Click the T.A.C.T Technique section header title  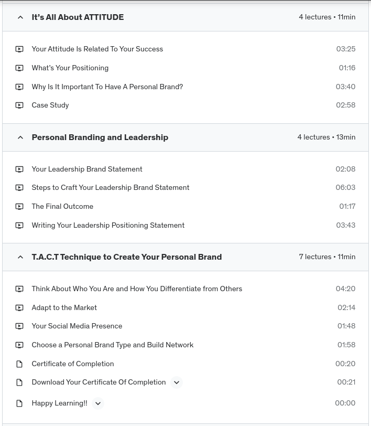click(x=126, y=257)
